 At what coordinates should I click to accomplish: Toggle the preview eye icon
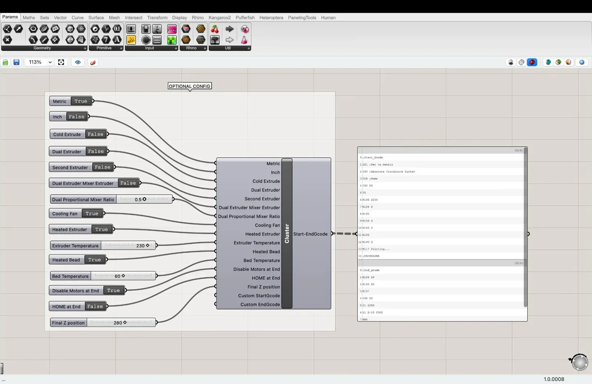pos(78,62)
